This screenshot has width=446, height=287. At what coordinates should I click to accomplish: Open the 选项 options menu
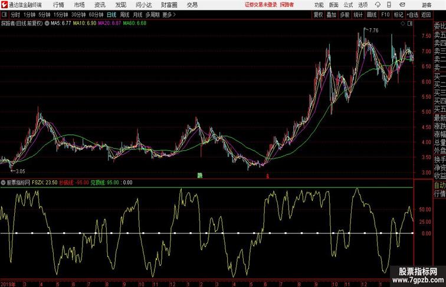[363, 5]
